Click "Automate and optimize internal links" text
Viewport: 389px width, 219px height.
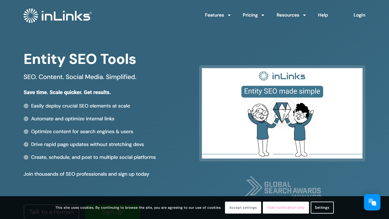(x=73, y=119)
